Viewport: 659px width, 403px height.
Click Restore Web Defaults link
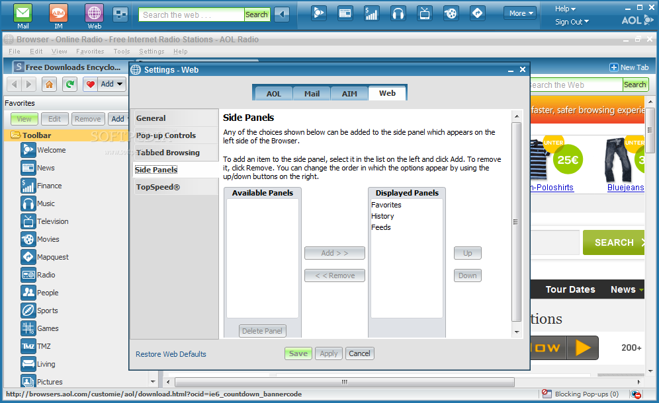coord(171,354)
